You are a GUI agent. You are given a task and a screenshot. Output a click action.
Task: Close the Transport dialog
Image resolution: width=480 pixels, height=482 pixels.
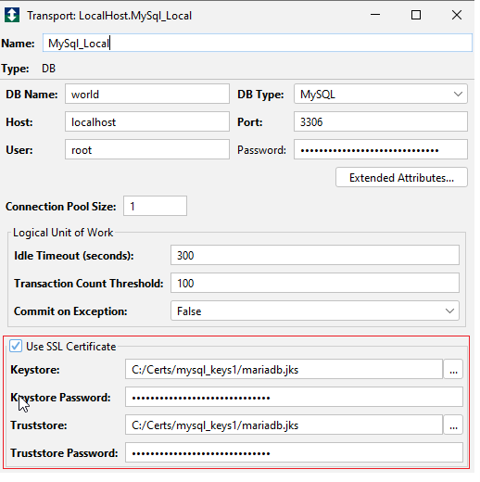coord(457,15)
